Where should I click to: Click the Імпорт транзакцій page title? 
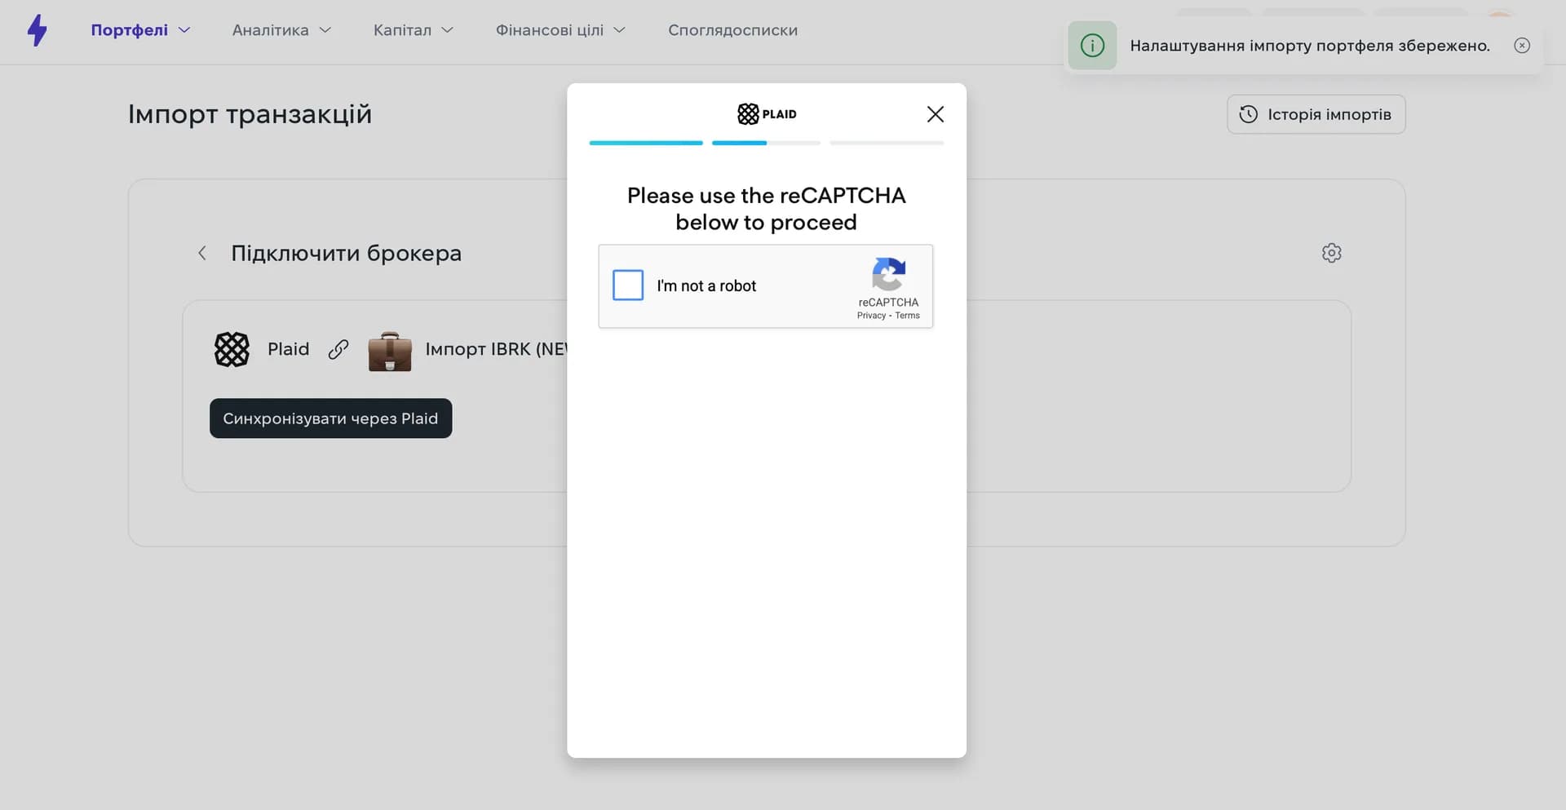click(250, 114)
